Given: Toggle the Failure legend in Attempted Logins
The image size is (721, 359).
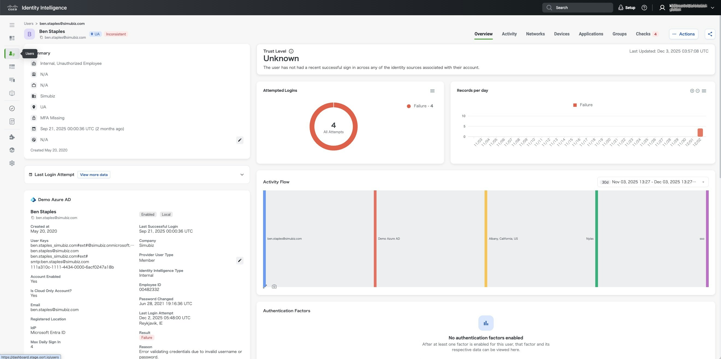Looking at the screenshot, I should pos(420,106).
